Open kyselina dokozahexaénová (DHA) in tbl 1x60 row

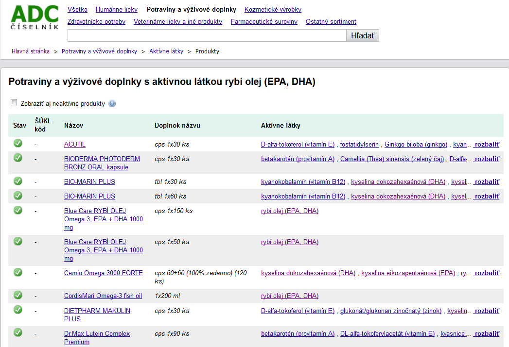398,197
